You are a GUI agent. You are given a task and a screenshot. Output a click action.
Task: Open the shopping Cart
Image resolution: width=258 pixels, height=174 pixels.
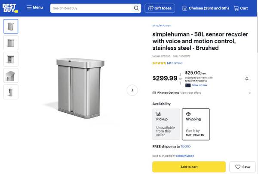241,8
